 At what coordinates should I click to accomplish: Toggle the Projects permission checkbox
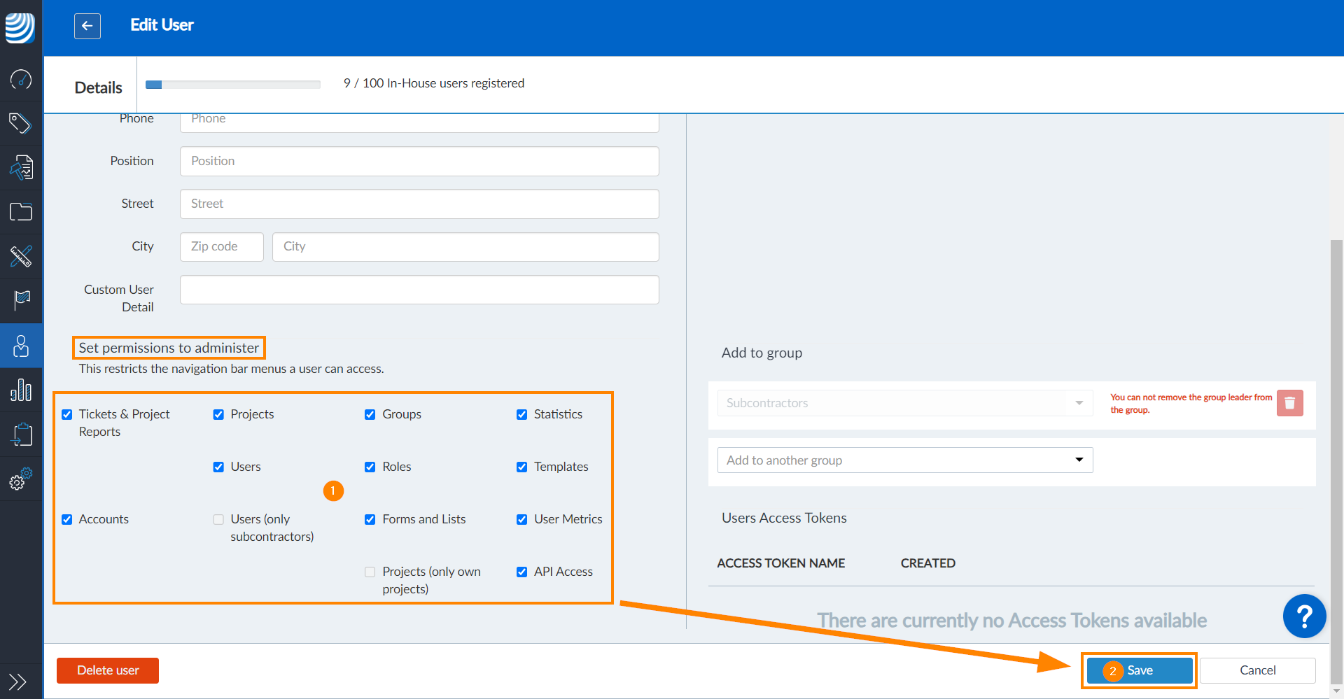point(218,414)
